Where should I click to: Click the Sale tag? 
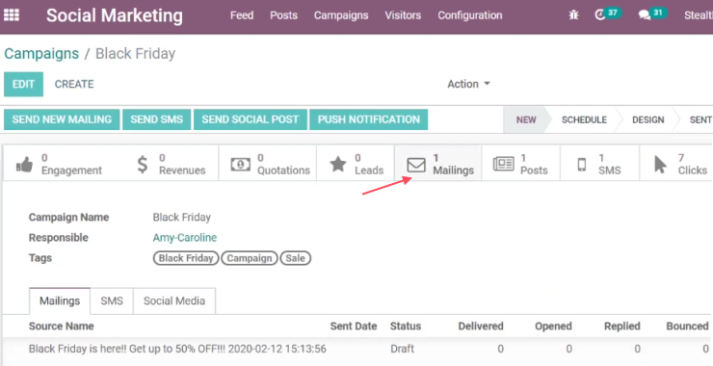pyautogui.click(x=295, y=258)
